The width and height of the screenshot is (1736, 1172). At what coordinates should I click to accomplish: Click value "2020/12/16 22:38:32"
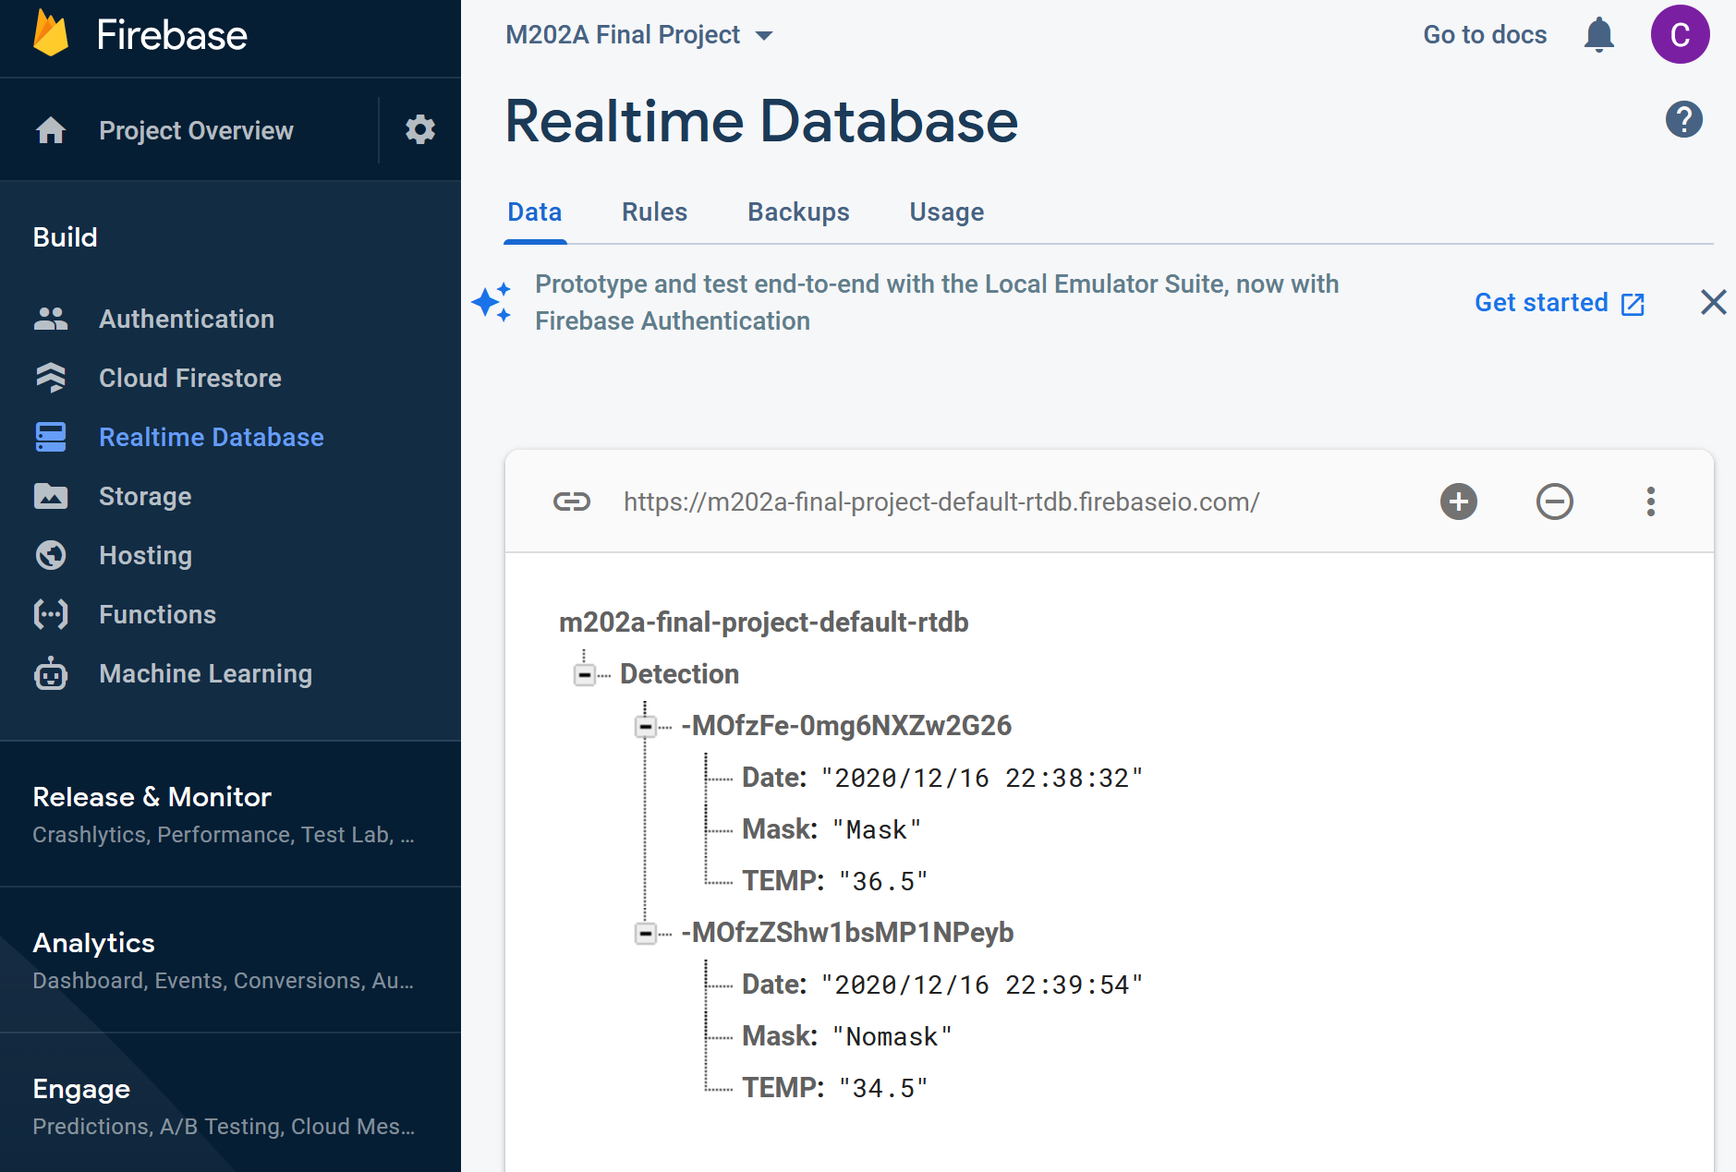982,779
